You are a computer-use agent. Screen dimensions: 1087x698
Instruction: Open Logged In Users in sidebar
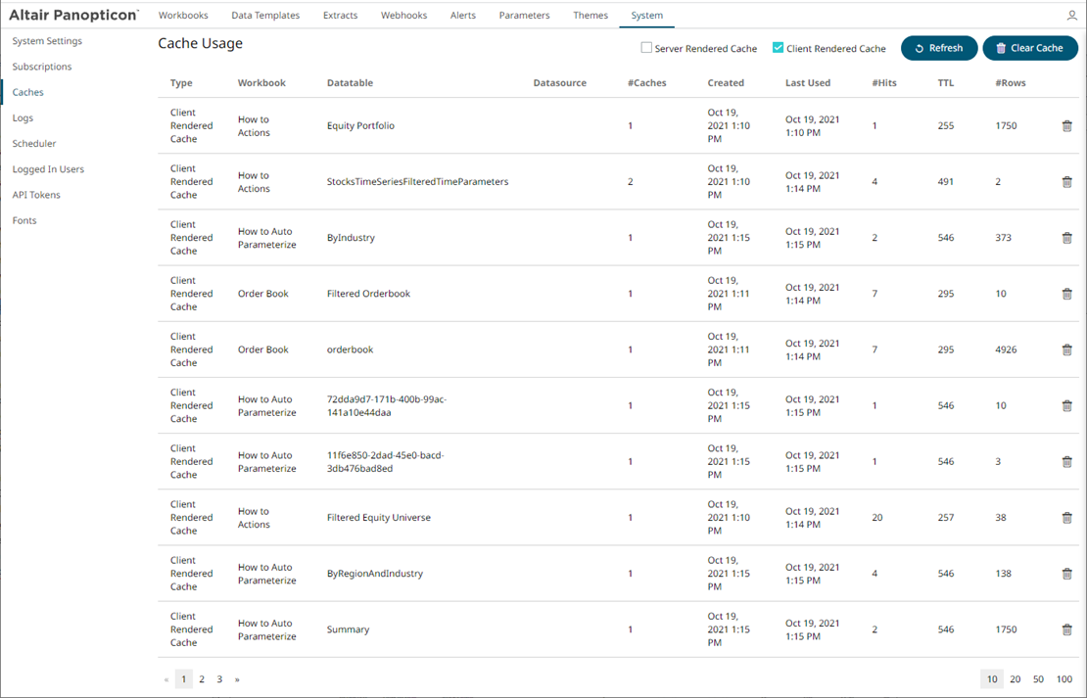click(x=48, y=169)
